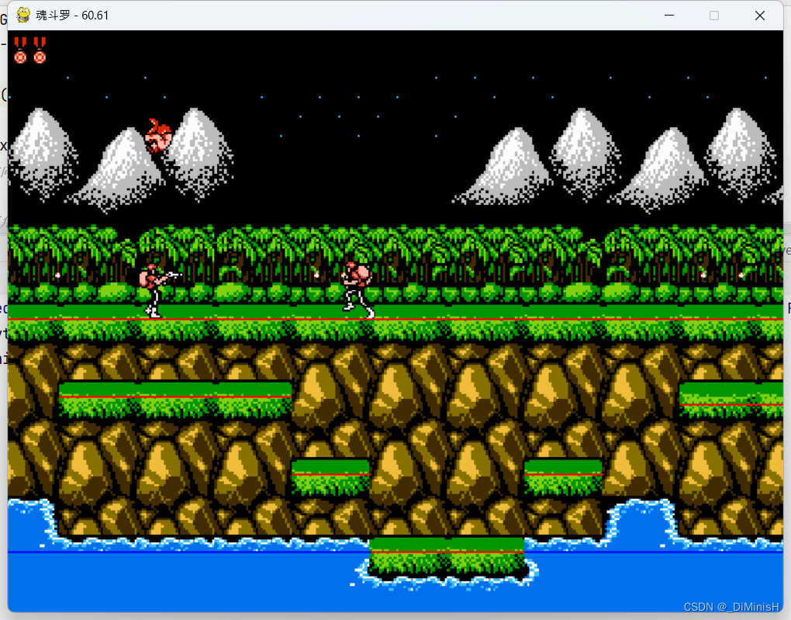This screenshot has width=791, height=620.
Task: Click the long grass ledge on left cliff
Action: [175, 399]
